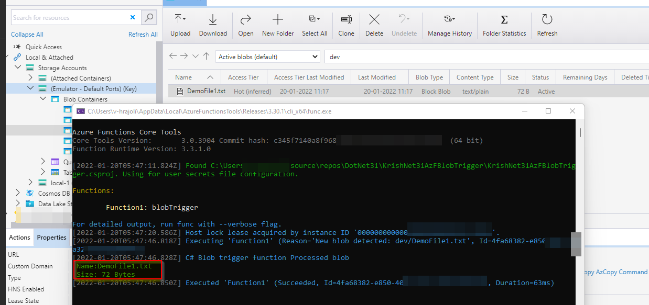Viewport: 649px width, 305px height.
Task: Expand the (Attached Containers) node
Action: point(30,78)
